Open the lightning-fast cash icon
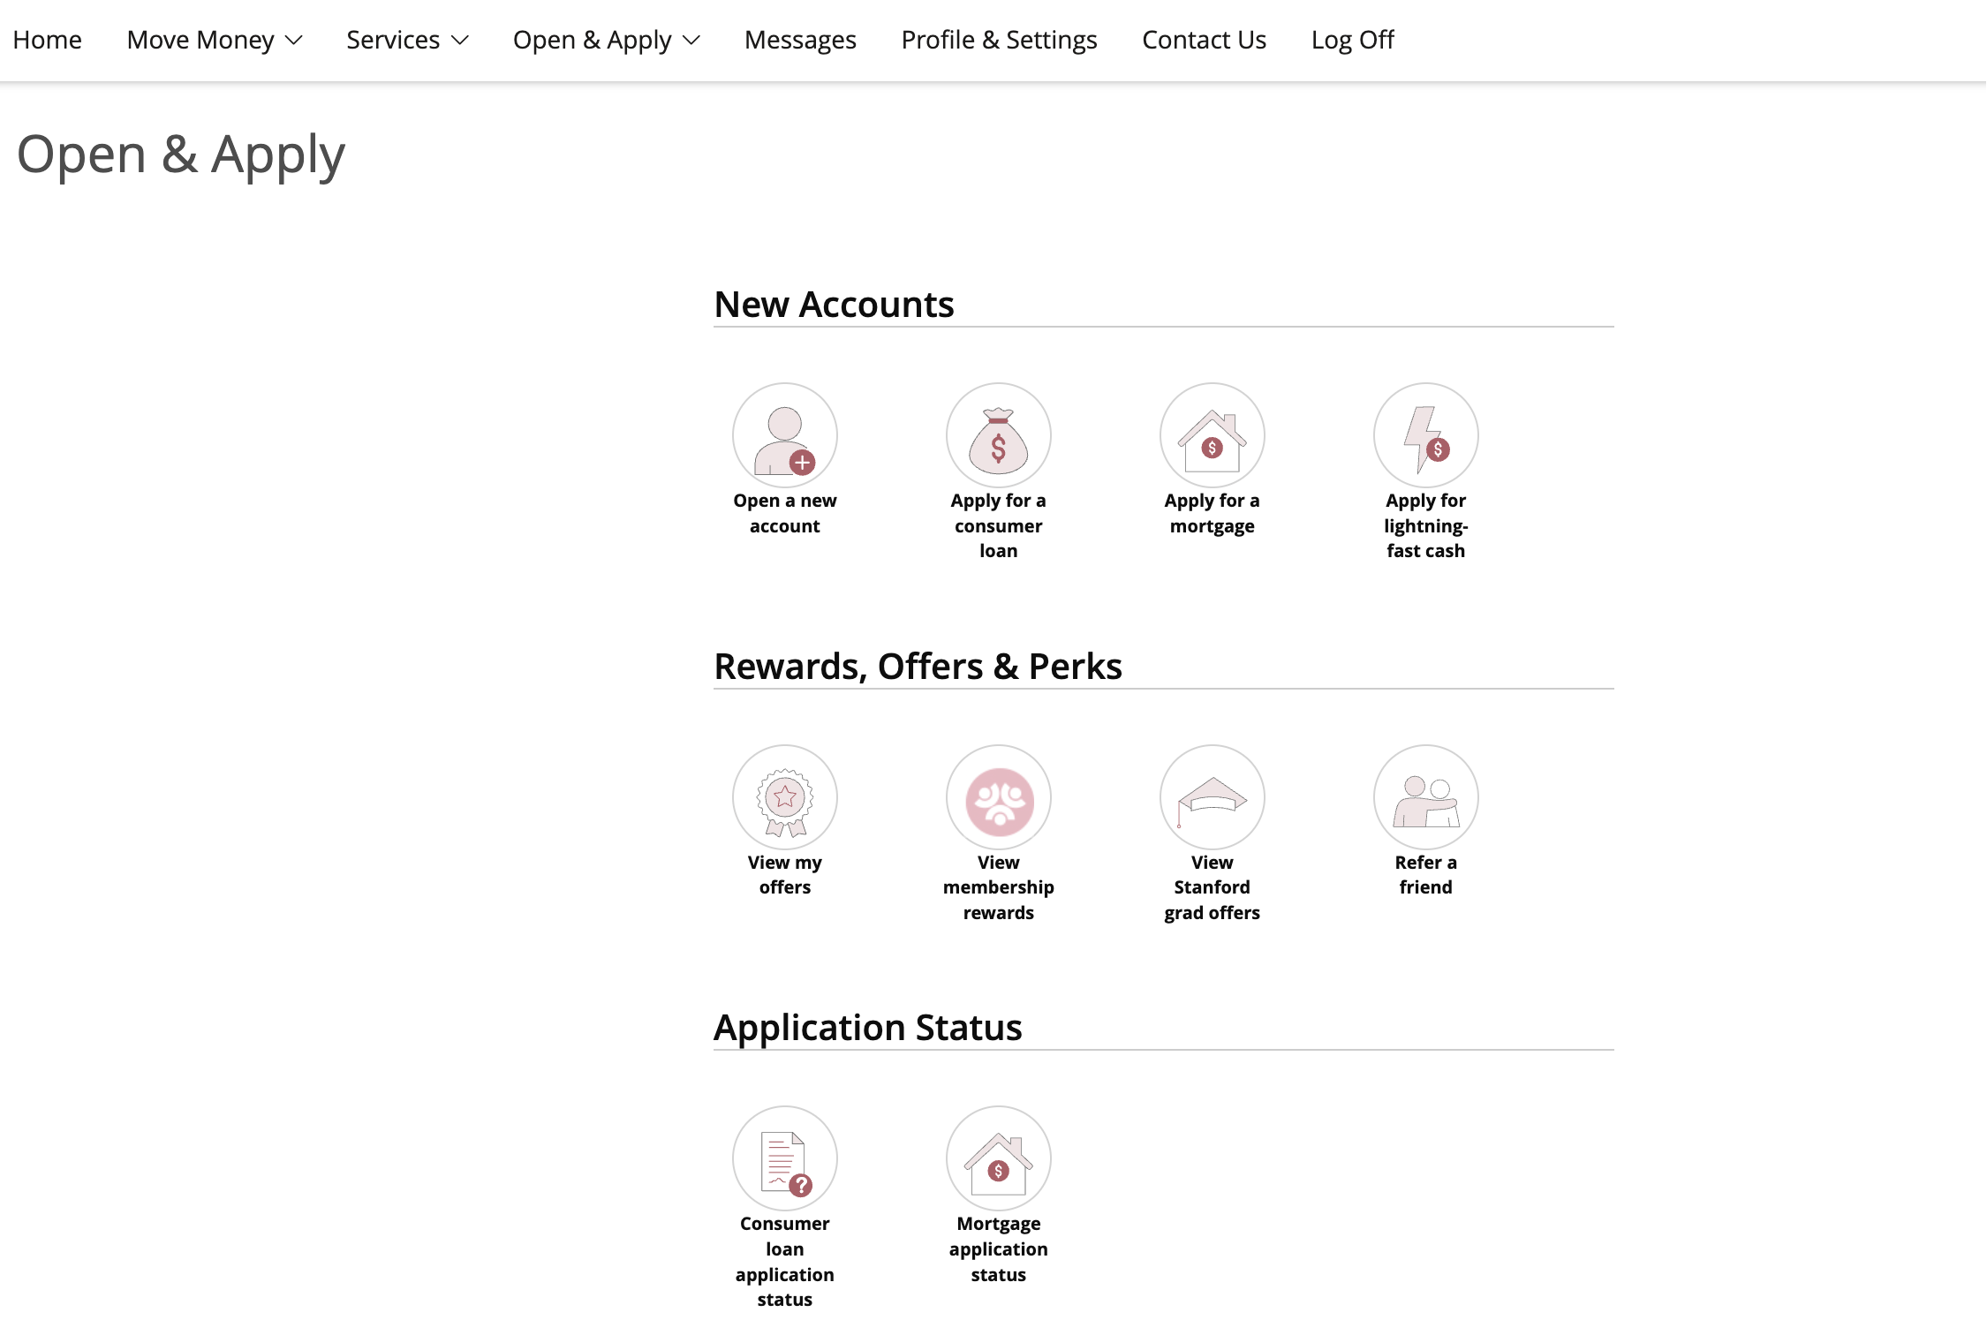The width and height of the screenshot is (1987, 1335). point(1425,435)
